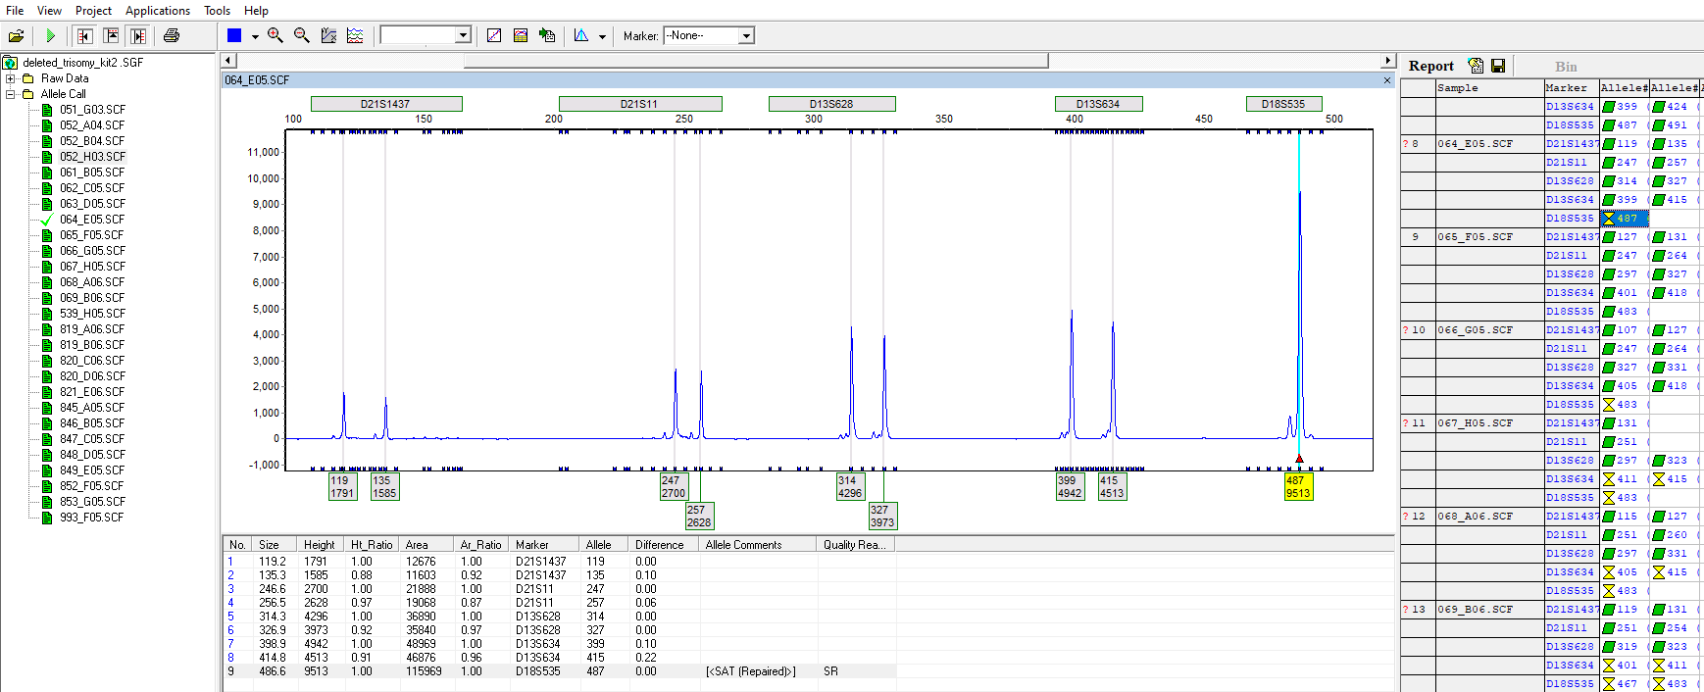Click the yellow flag icon on selected 487 cell
Image resolution: width=1704 pixels, height=692 pixels.
pos(1608,219)
